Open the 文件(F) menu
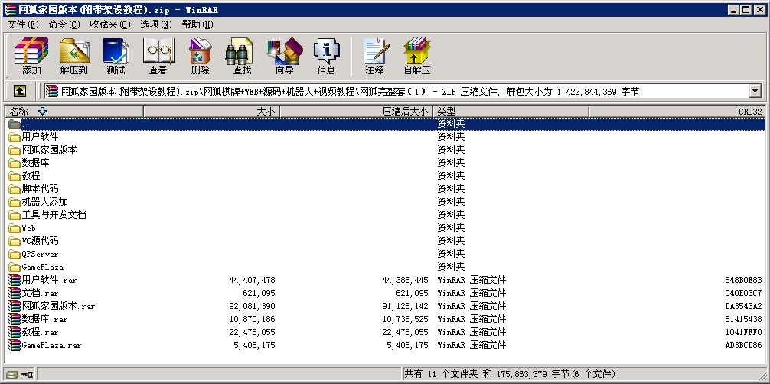The height and width of the screenshot is (384, 770). (23, 24)
